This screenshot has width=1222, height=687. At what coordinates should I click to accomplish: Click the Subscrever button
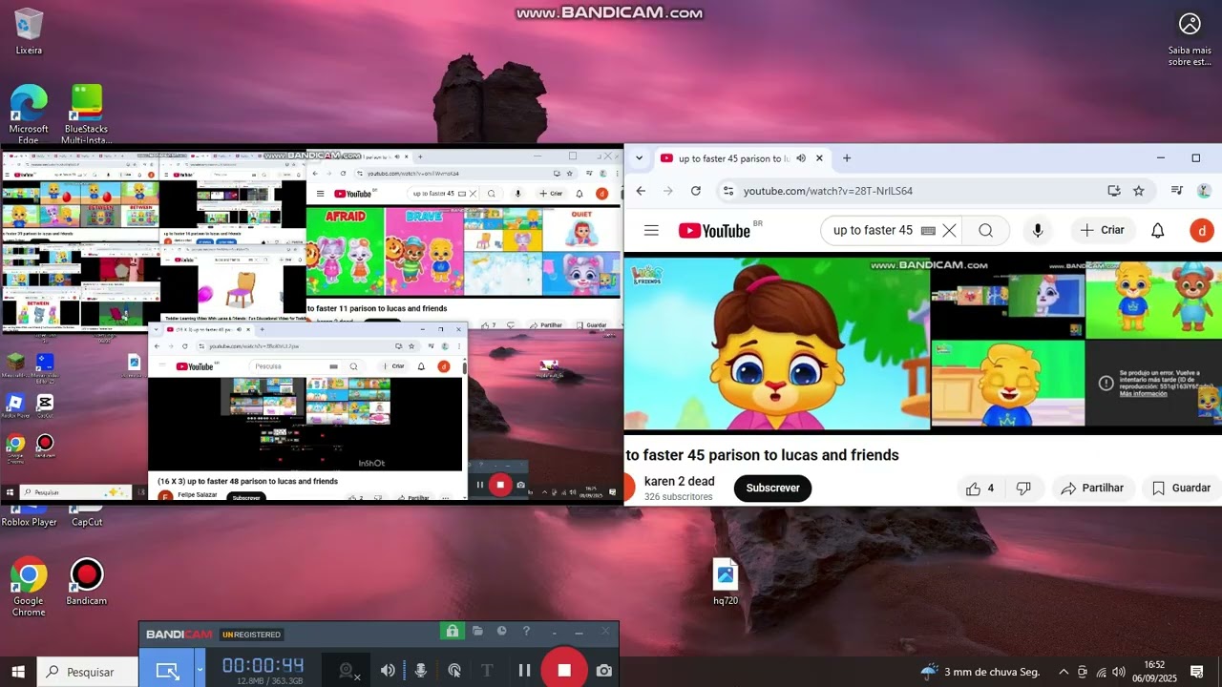pyautogui.click(x=772, y=488)
